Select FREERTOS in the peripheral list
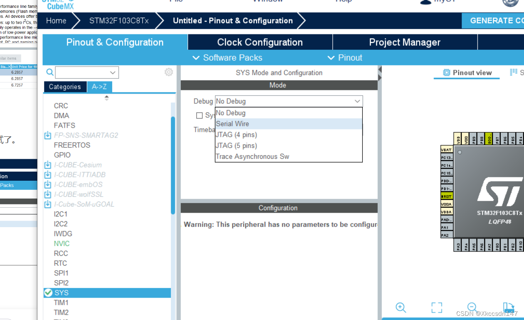Image resolution: width=524 pixels, height=320 pixels. click(x=72, y=145)
